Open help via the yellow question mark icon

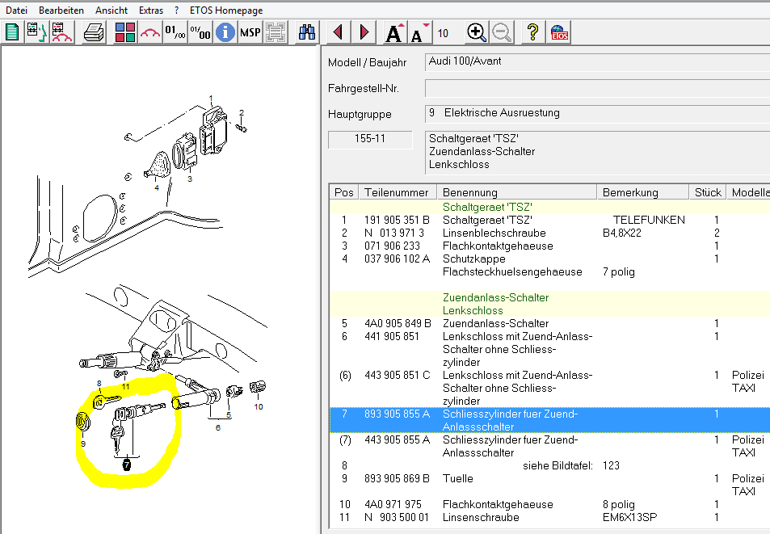[x=532, y=32]
